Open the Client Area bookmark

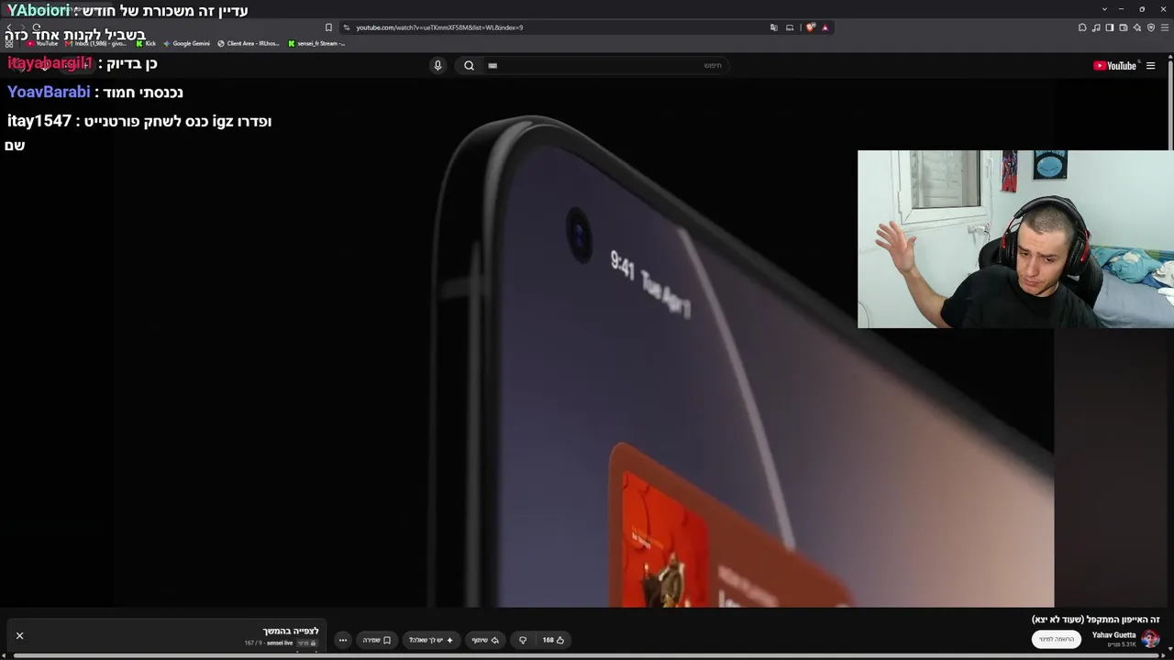pyautogui.click(x=248, y=43)
